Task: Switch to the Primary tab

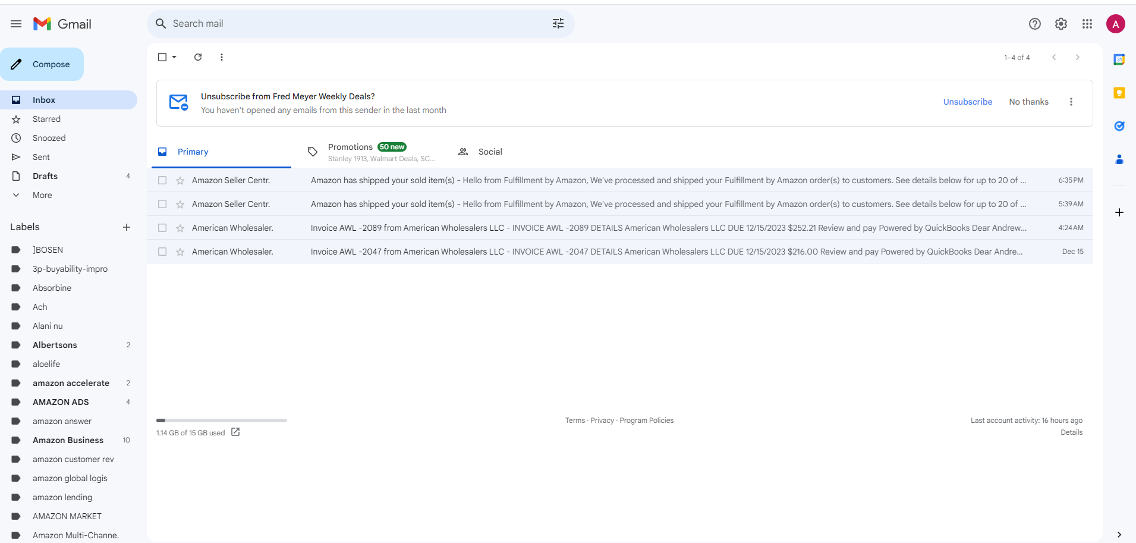Action: point(221,152)
